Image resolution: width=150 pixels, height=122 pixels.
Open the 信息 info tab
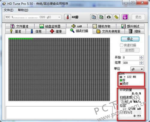tap(36, 31)
